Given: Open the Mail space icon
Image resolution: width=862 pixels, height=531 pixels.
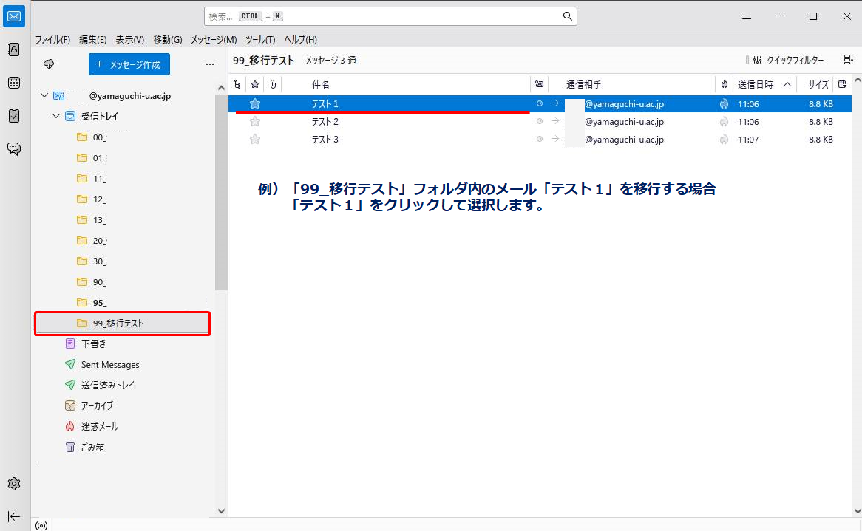Looking at the screenshot, I should (14, 16).
